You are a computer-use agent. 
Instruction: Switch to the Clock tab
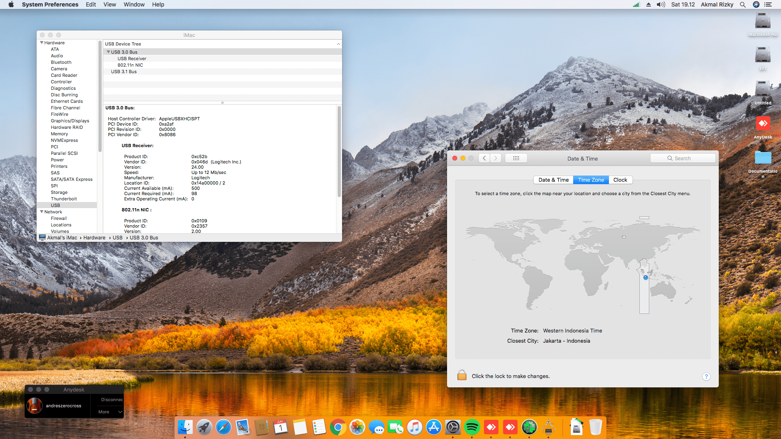pyautogui.click(x=620, y=180)
